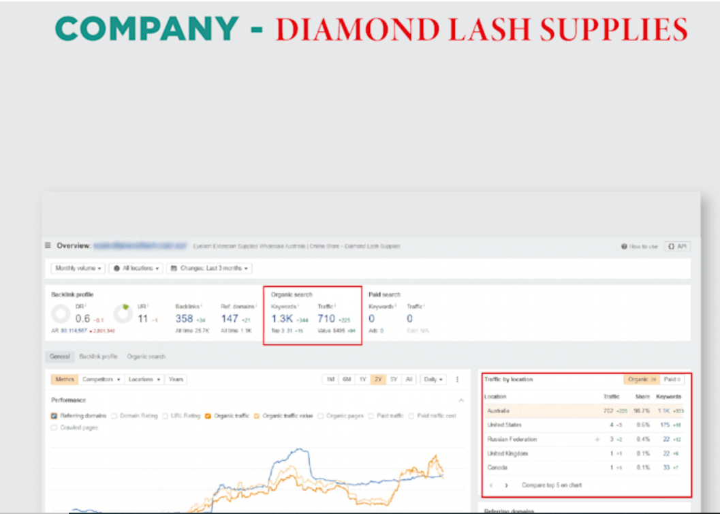Open the All locations dropdown
The image size is (720, 514).
[x=136, y=269]
